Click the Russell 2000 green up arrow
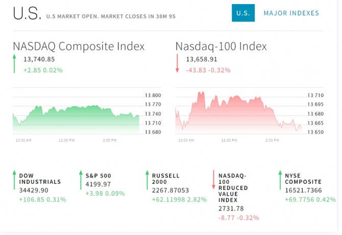This screenshot has width=342, height=235. (147, 180)
